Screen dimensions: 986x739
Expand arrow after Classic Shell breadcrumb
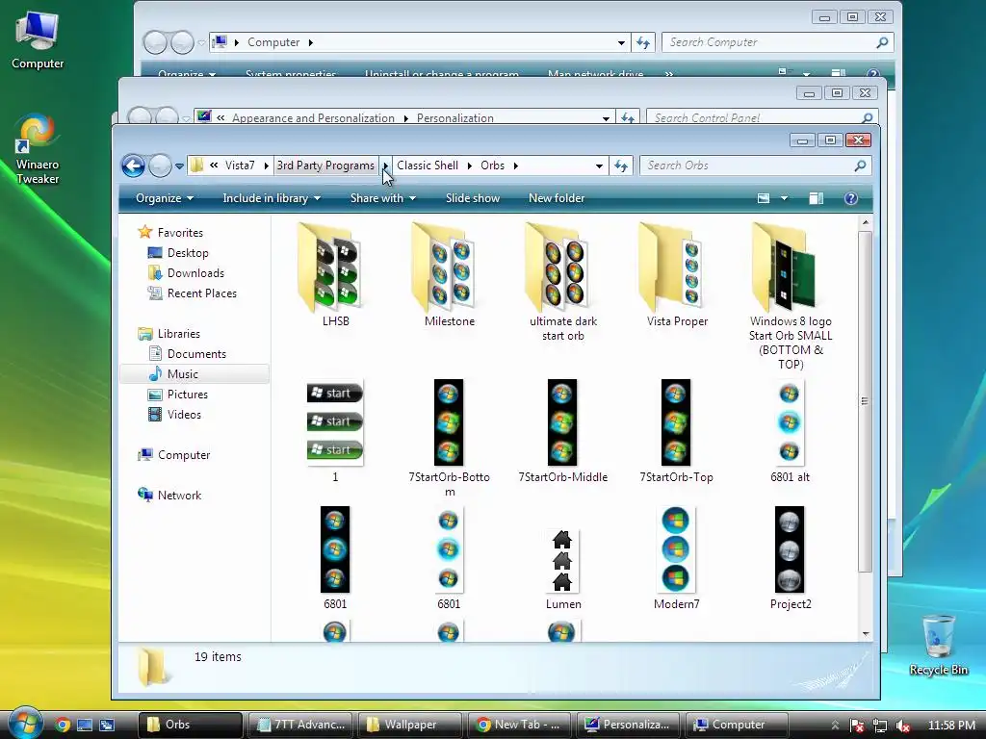pyautogui.click(x=469, y=166)
